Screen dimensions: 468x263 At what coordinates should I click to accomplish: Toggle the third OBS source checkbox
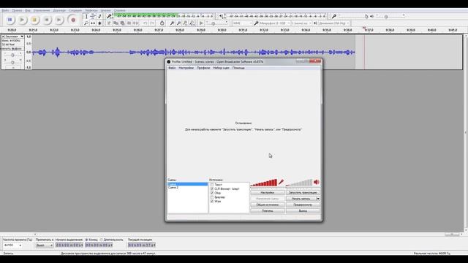212,193
